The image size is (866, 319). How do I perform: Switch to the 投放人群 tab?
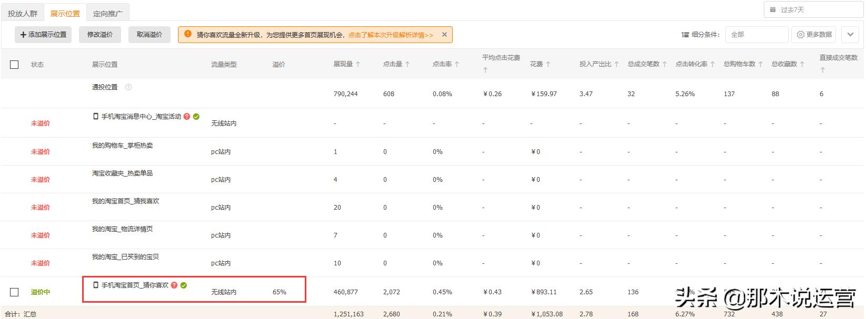(x=23, y=14)
